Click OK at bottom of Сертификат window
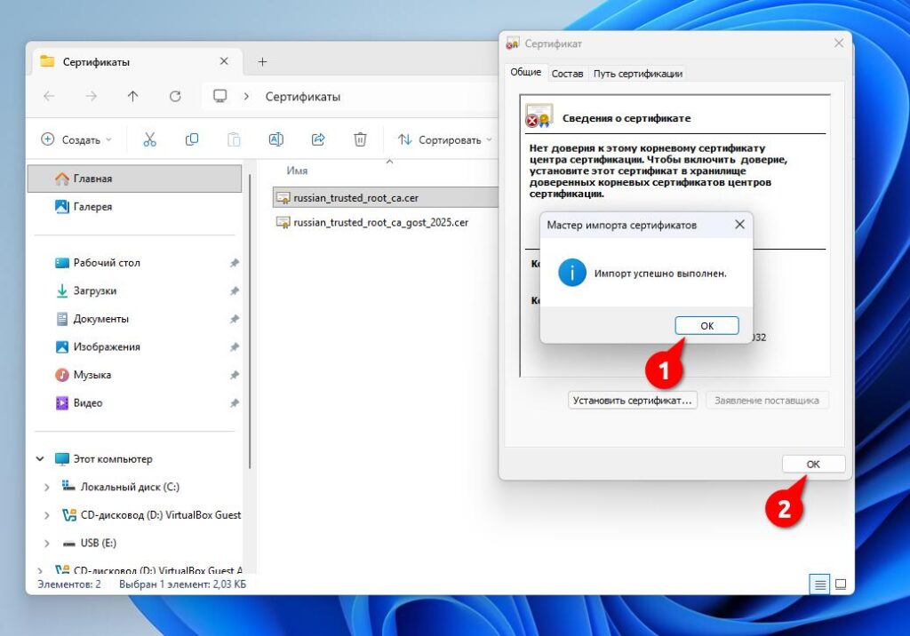Viewport: 910px width, 636px height. pos(813,464)
